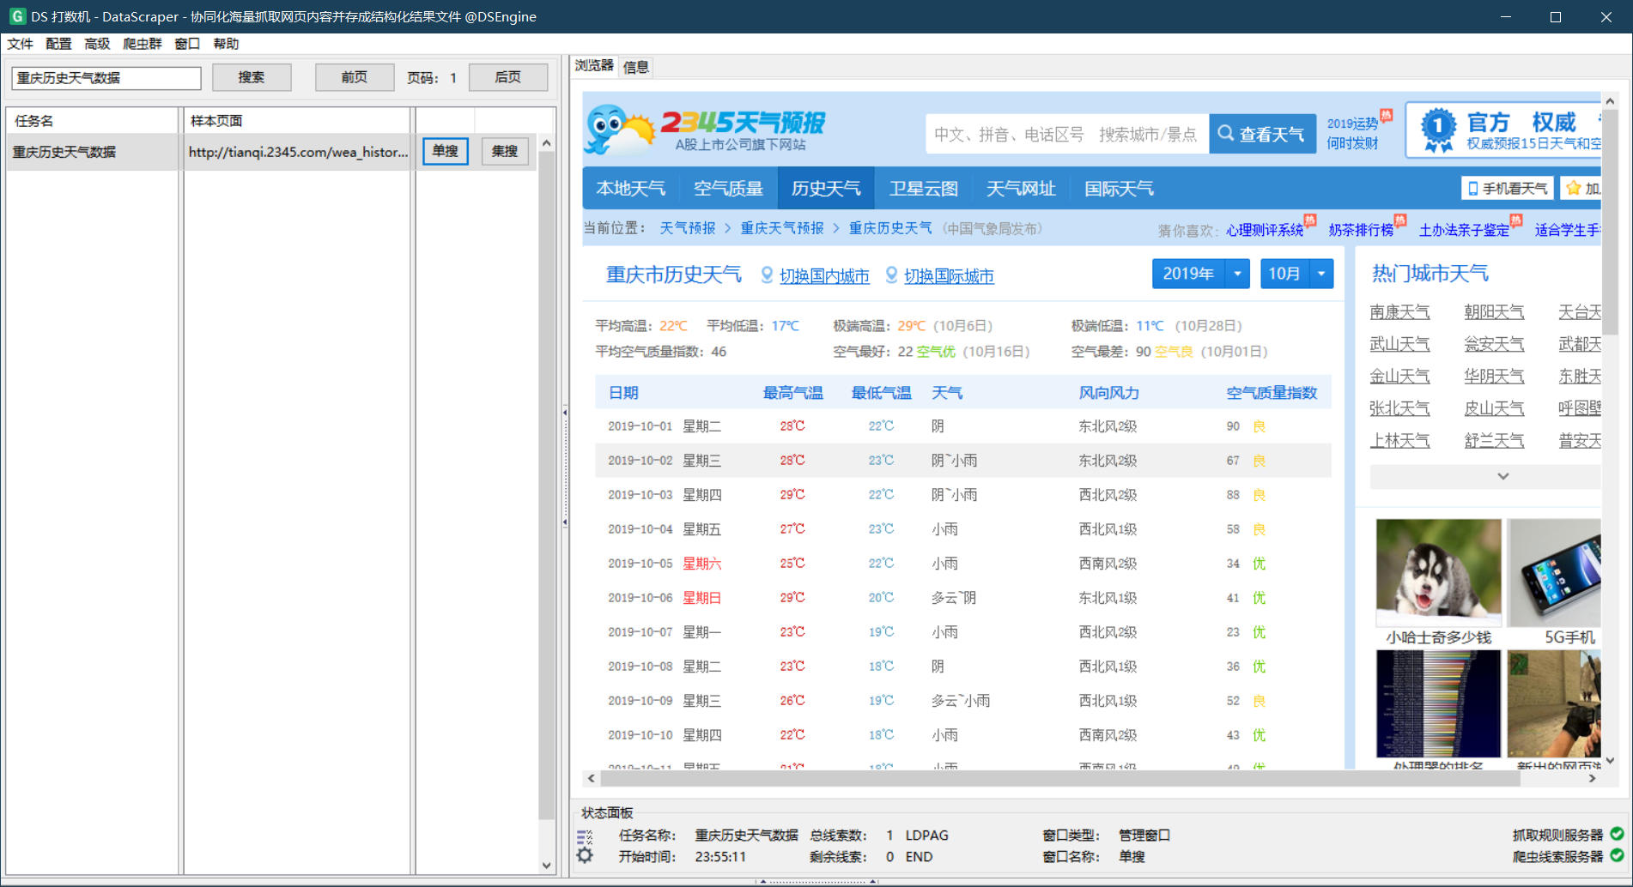The image size is (1633, 887).
Task: Open the 爬虫群 menu
Action: tap(141, 44)
